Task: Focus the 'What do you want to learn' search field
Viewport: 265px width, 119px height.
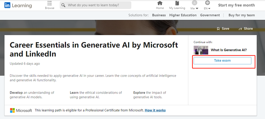Action: click(96, 5)
